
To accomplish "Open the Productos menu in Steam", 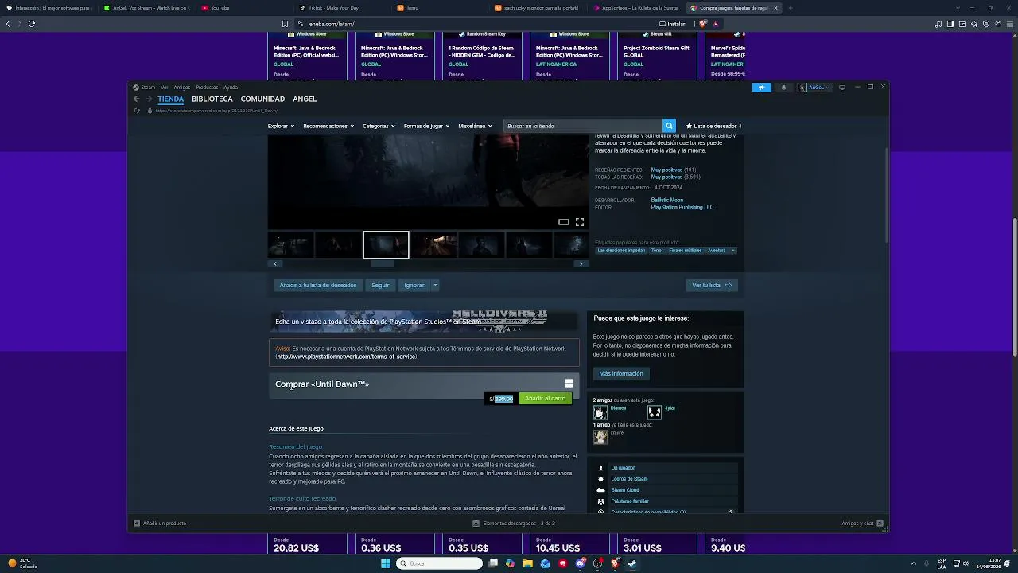I will click(207, 88).
